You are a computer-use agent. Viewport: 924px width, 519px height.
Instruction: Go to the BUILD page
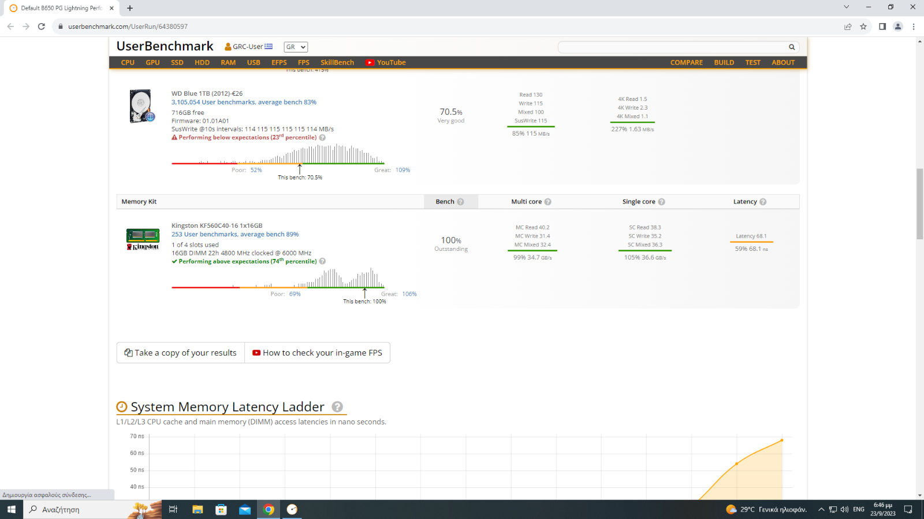pyautogui.click(x=724, y=62)
